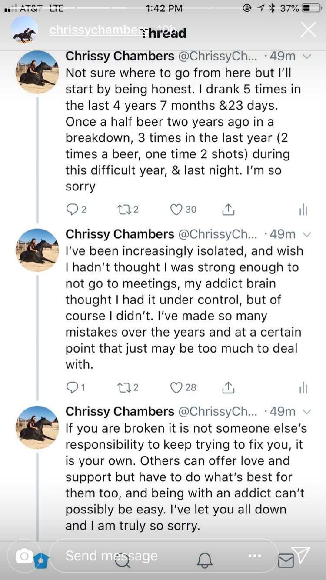Share the first tweet via share icon

228,210
